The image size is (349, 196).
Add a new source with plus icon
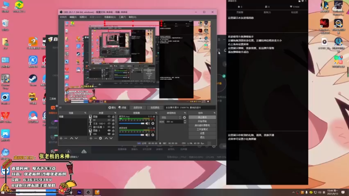click(x=91, y=138)
